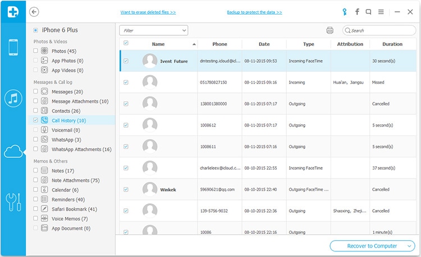Sort by the Name column arrow

click(x=194, y=44)
